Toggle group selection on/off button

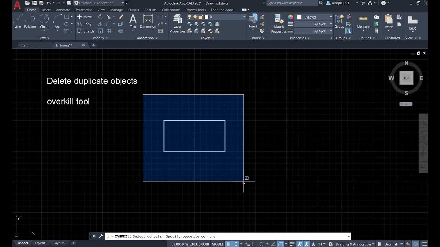[349, 31]
